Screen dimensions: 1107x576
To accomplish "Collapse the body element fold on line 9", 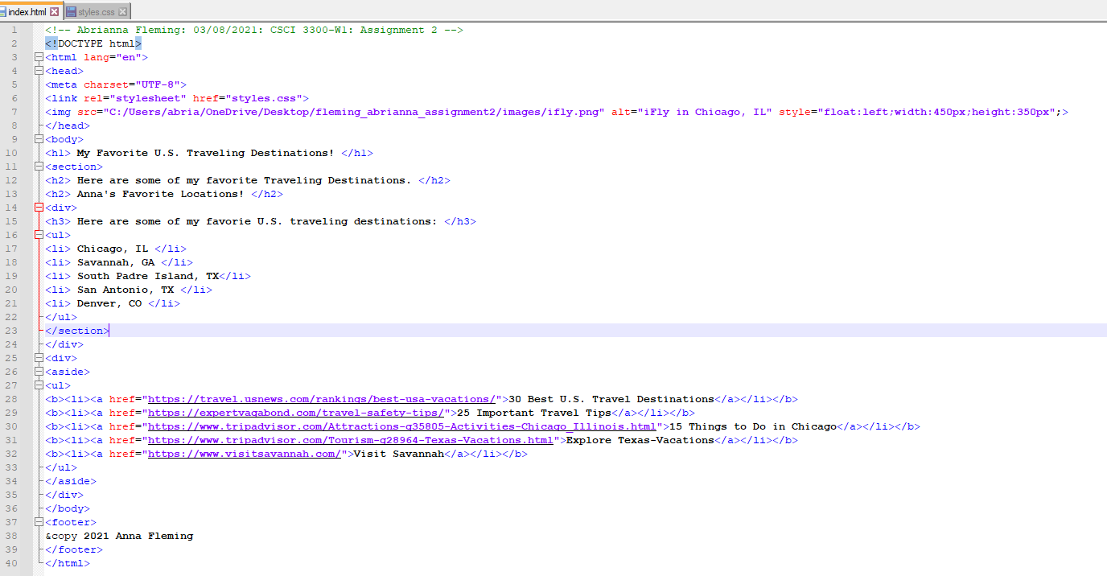I will point(39,138).
